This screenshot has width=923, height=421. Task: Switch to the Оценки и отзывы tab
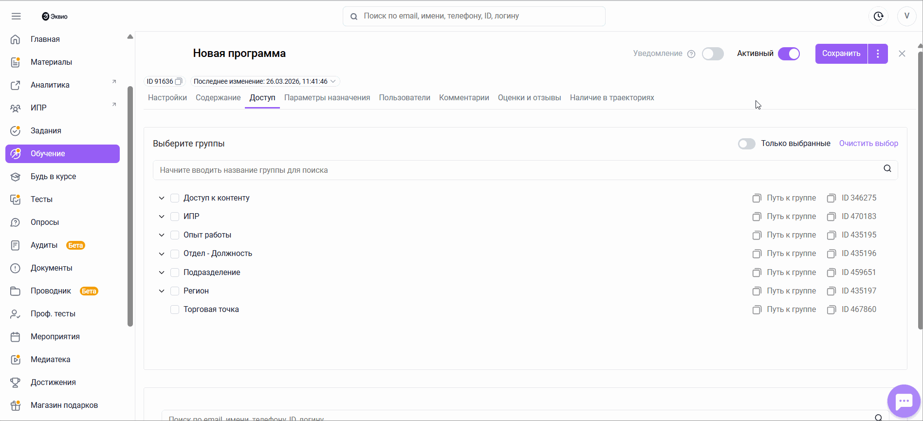pos(530,98)
